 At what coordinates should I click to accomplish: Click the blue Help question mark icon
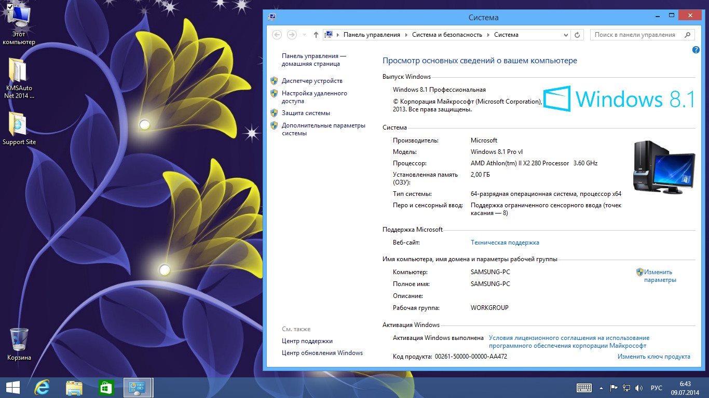[696, 50]
